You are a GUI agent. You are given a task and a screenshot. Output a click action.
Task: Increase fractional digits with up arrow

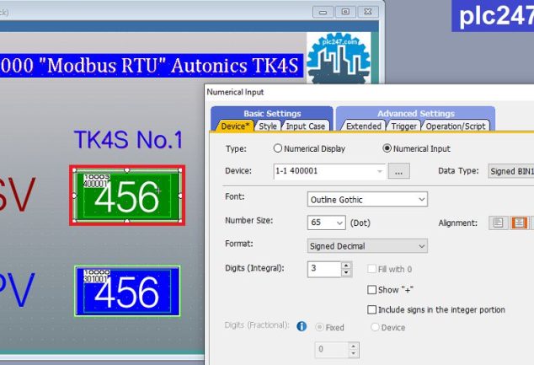354,346
